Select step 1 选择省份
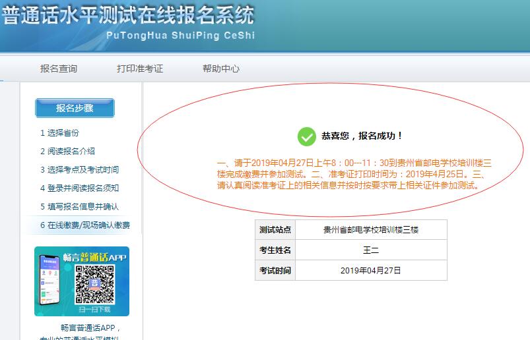 click(59, 132)
